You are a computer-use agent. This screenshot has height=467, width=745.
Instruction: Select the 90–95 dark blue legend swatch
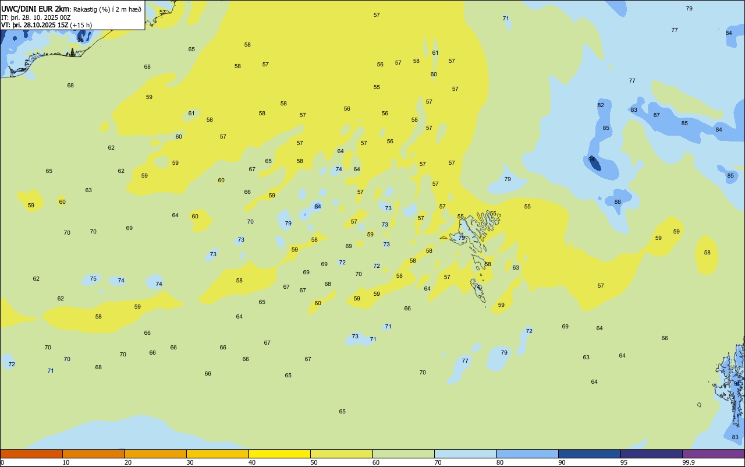(x=589, y=454)
